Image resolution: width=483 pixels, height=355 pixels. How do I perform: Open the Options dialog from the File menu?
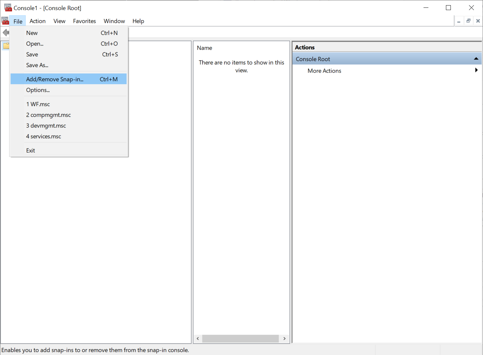click(x=38, y=90)
